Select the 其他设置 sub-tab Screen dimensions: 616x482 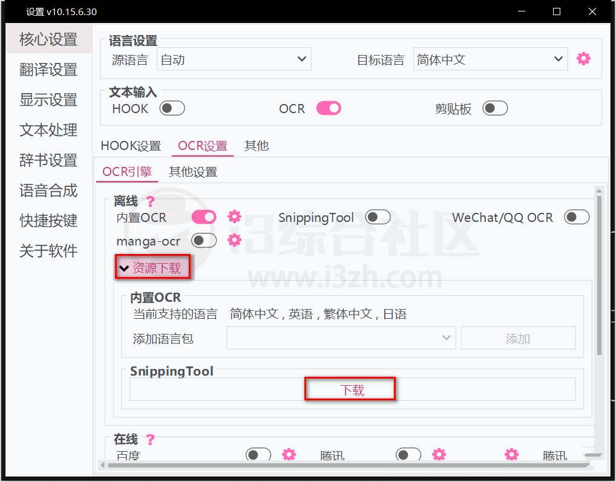point(193,172)
